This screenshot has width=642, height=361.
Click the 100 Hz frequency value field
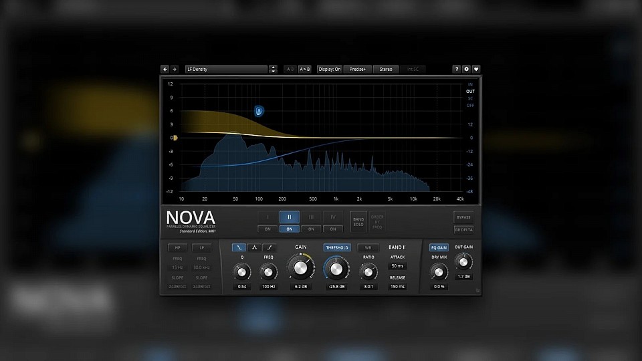(x=268, y=287)
